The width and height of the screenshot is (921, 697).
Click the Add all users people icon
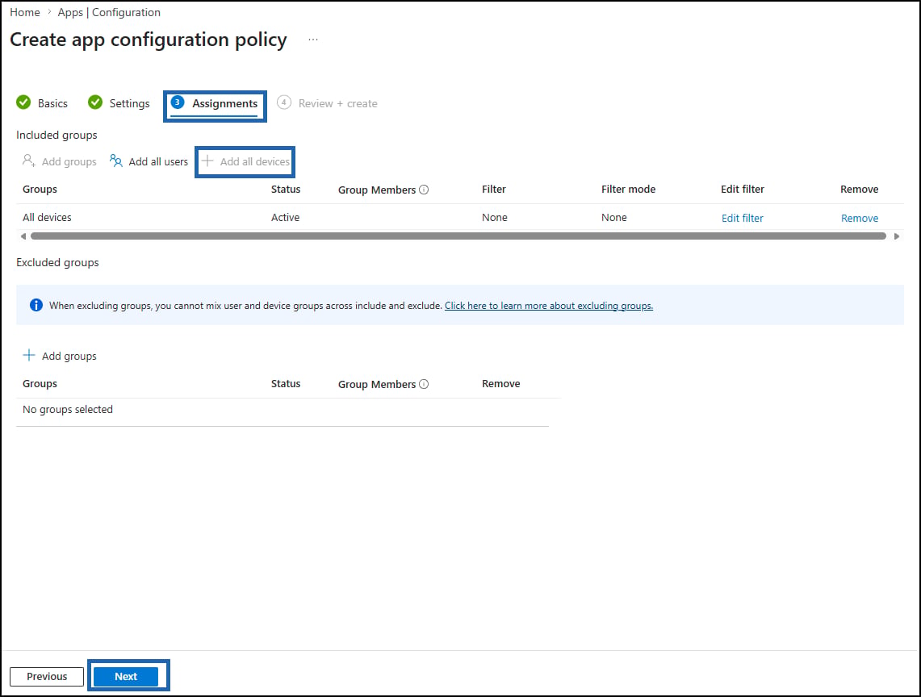[115, 161]
